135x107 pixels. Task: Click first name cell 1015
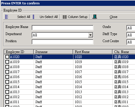pos(78,82)
